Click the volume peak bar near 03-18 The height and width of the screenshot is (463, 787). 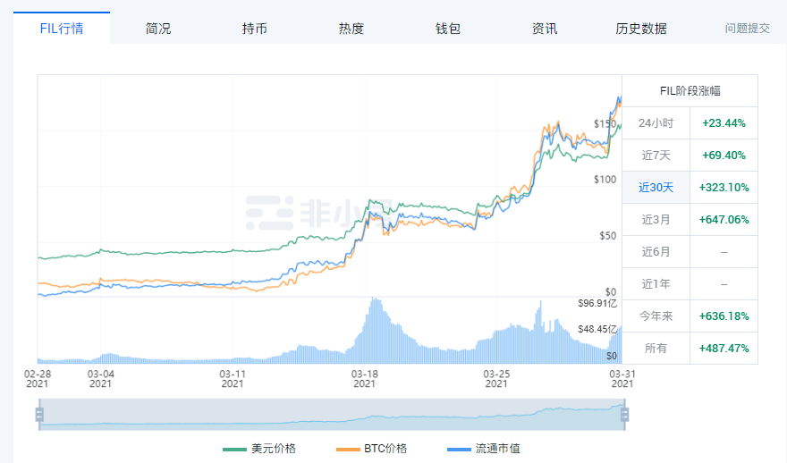point(374,330)
